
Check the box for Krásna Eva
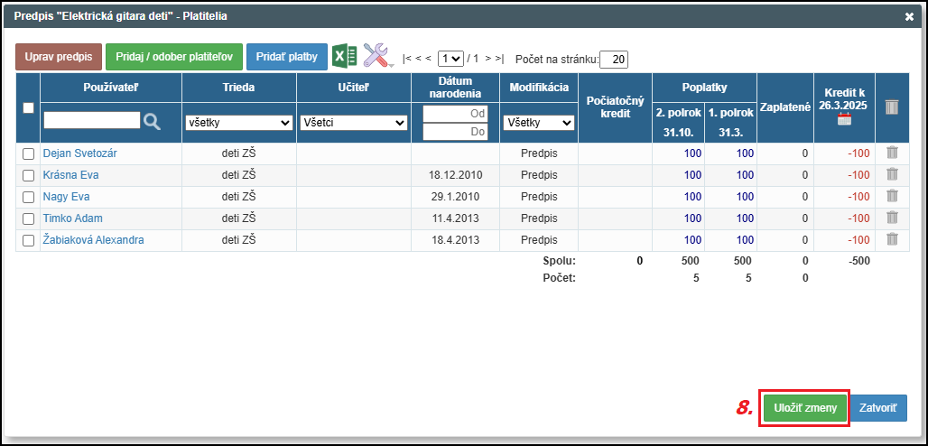pyautogui.click(x=28, y=175)
